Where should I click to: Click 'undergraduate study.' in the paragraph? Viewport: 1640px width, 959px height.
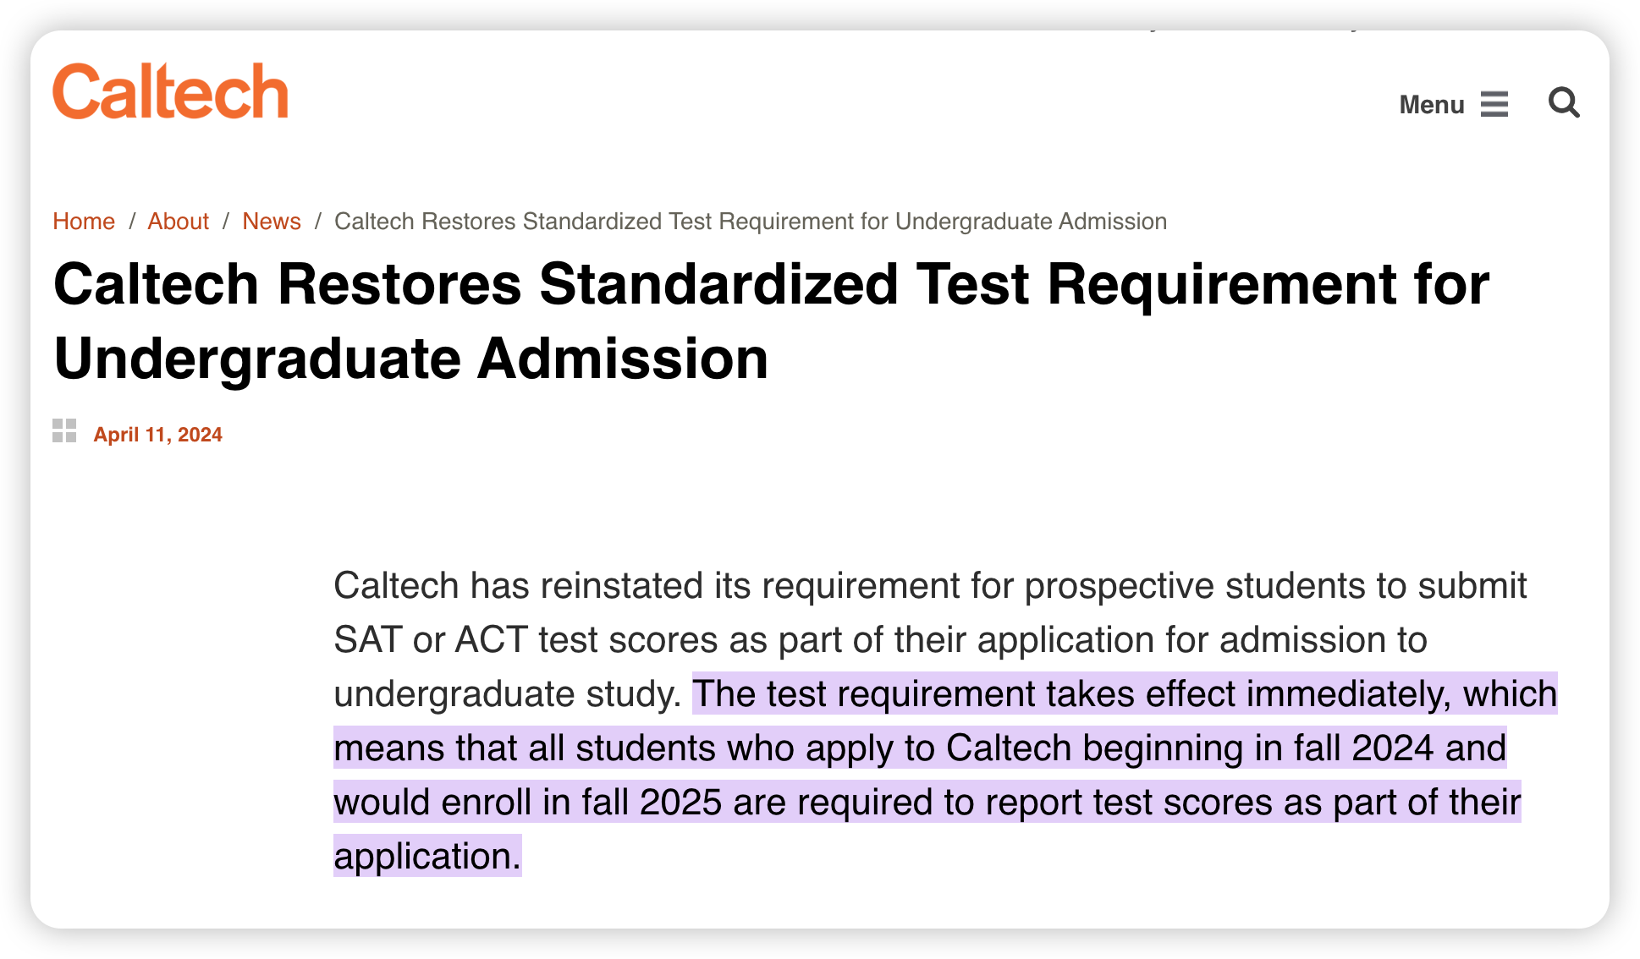click(x=508, y=694)
